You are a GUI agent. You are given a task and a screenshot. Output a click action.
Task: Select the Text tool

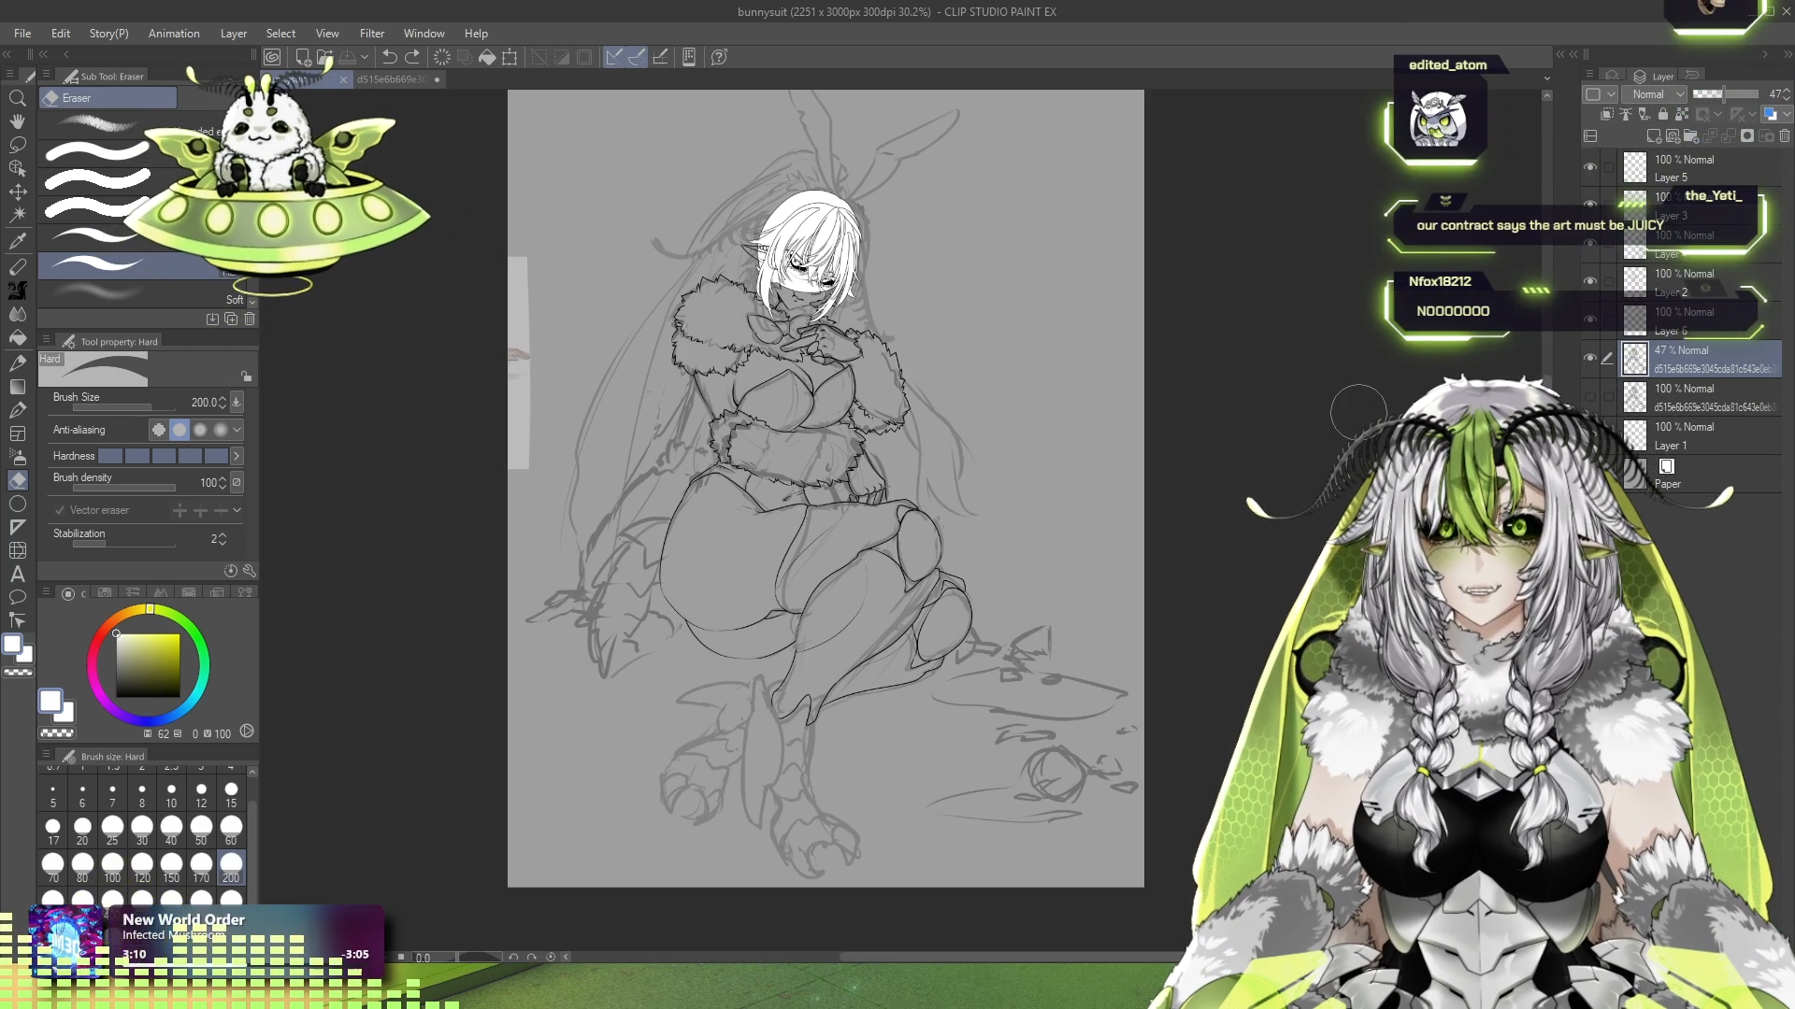tap(17, 574)
